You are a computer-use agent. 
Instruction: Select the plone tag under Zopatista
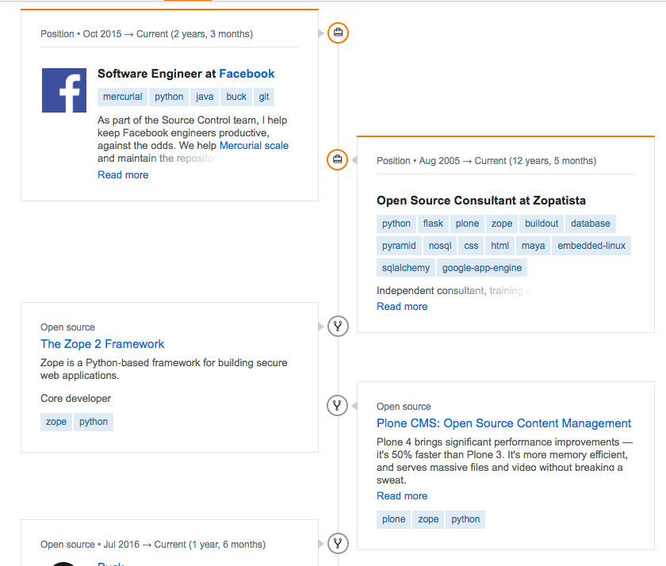pos(467,224)
